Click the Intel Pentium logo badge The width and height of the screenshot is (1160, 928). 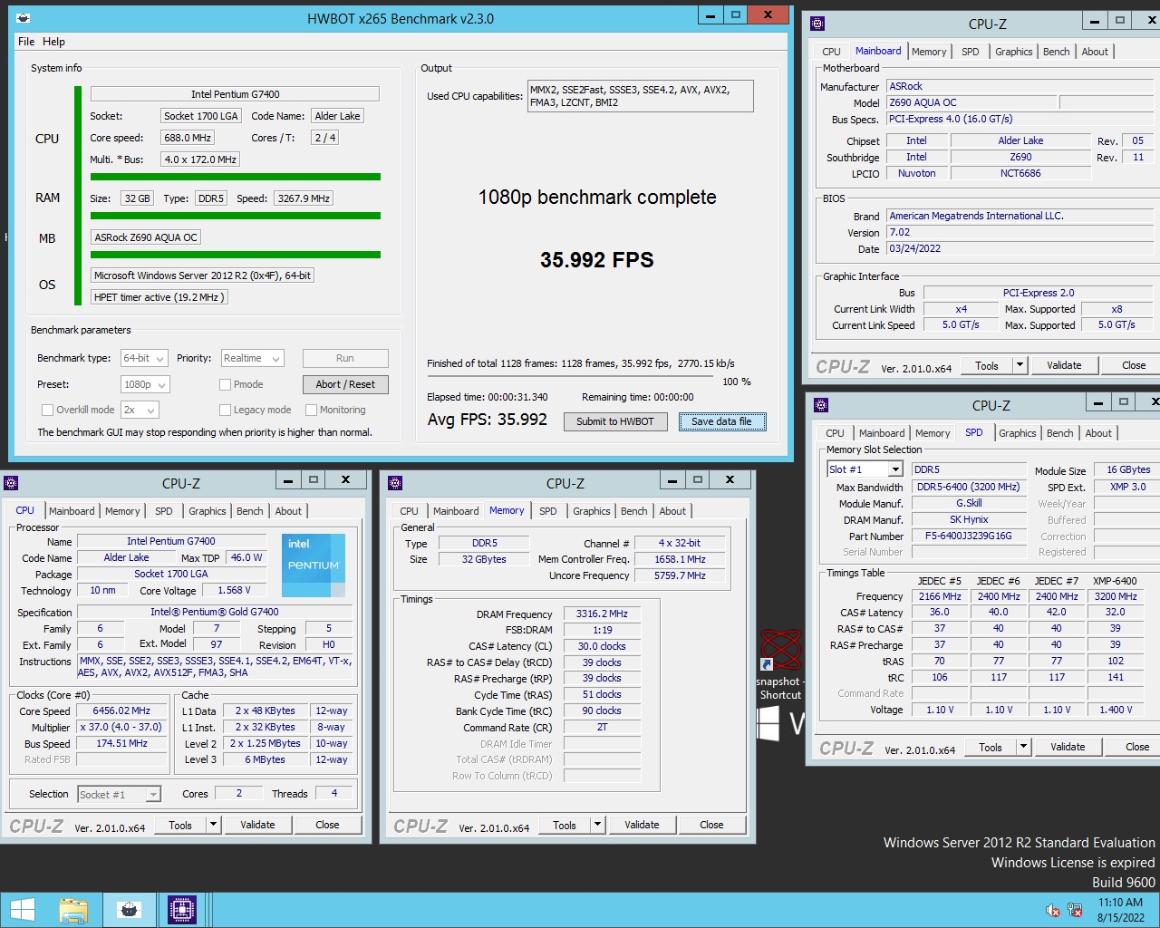tap(313, 565)
